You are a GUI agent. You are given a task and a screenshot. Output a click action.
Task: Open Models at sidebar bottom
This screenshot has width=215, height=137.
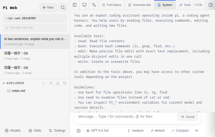click(13, 131)
